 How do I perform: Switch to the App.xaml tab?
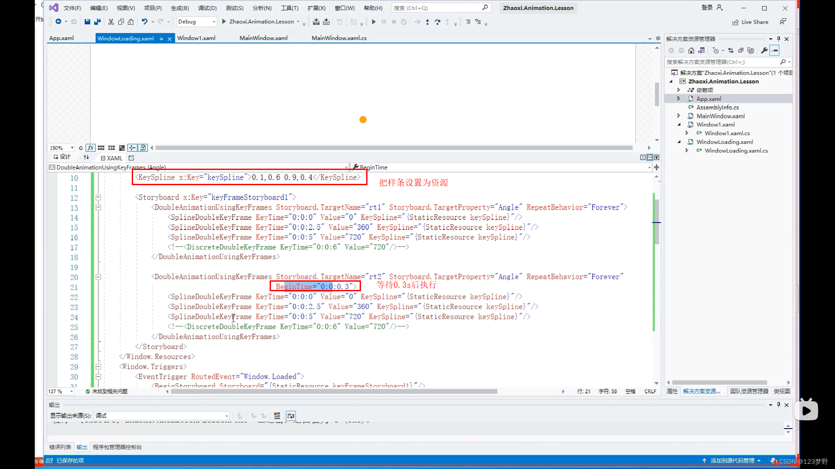pos(61,38)
